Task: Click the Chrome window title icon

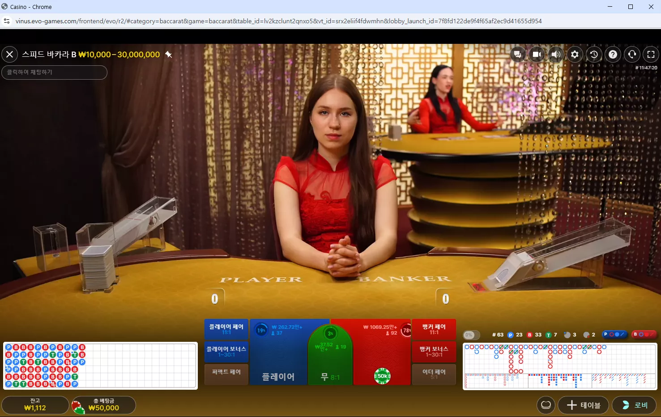Action: point(4,7)
